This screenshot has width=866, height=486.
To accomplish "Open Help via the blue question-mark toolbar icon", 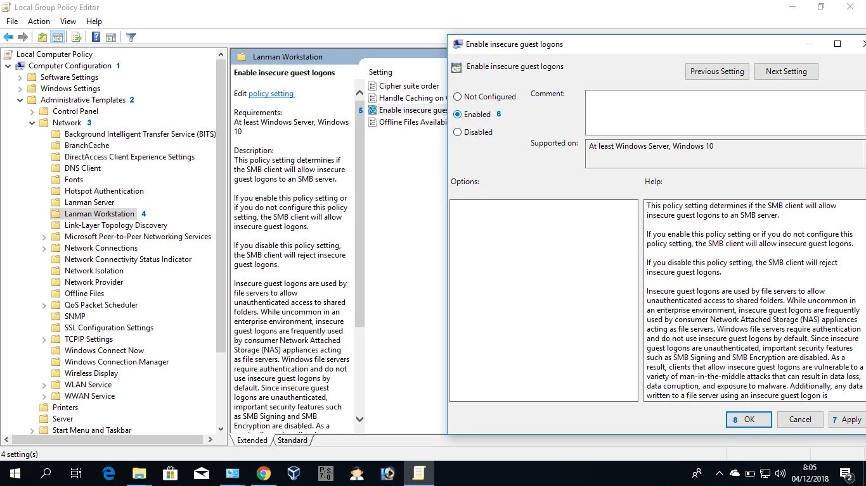I will [x=96, y=37].
